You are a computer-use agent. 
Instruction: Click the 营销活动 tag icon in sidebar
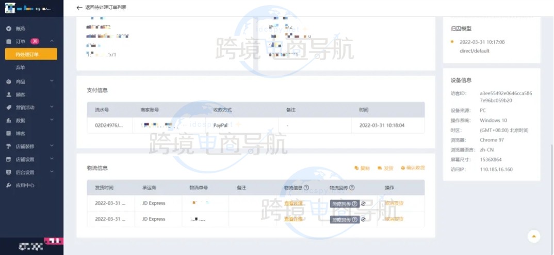click(9, 107)
